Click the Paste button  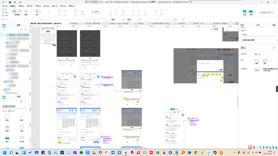pos(5,15)
